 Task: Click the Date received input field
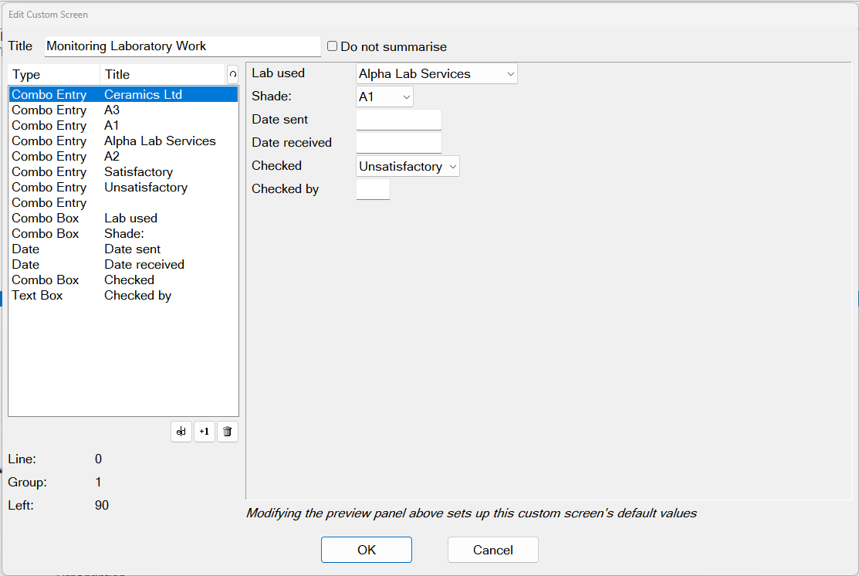click(x=398, y=143)
